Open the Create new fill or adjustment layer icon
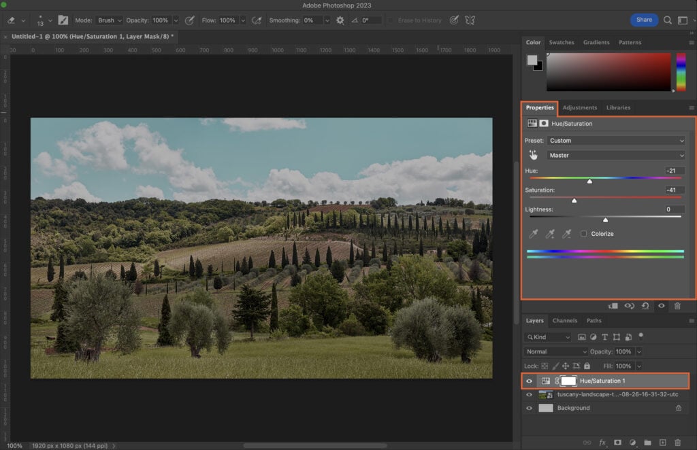The height and width of the screenshot is (450, 697). point(632,442)
